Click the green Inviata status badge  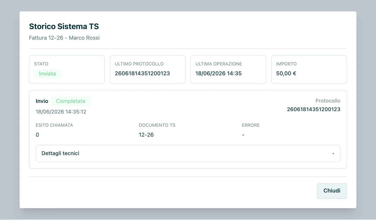click(47, 74)
